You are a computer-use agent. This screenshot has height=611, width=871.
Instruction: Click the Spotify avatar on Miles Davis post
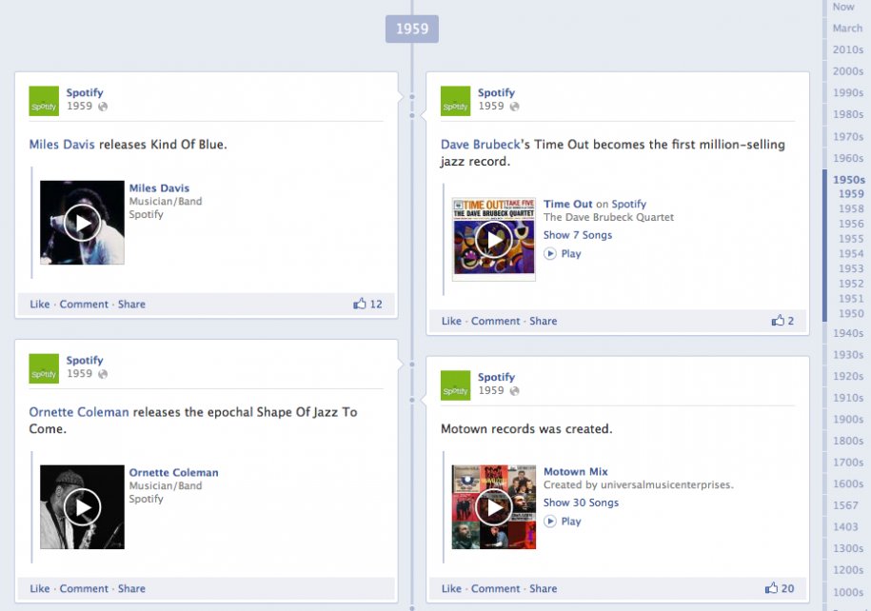[44, 101]
